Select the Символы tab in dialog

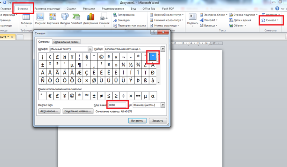point(44,42)
